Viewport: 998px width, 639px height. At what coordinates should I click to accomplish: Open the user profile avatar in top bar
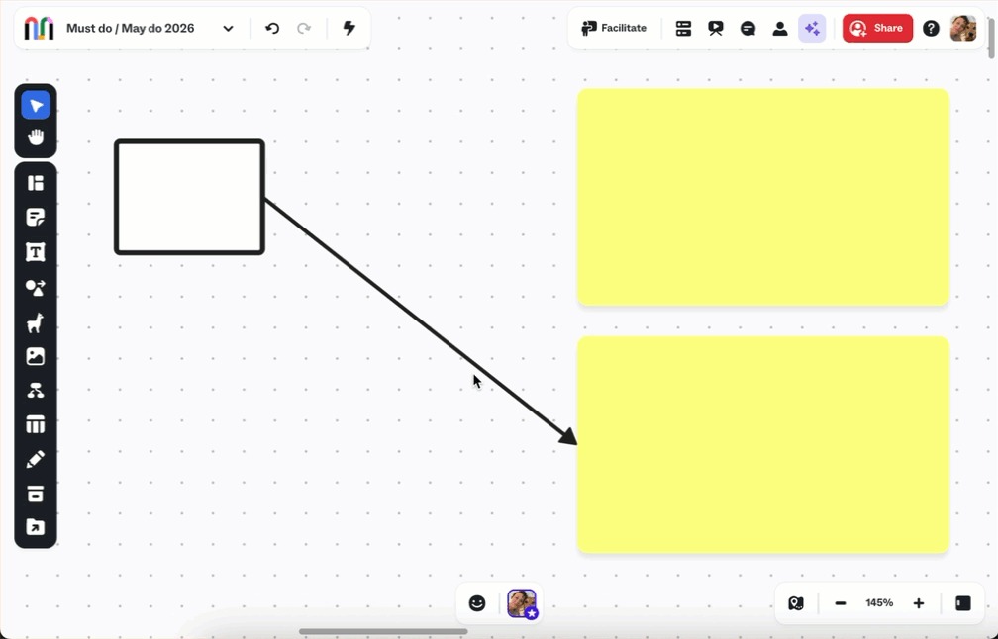point(963,28)
